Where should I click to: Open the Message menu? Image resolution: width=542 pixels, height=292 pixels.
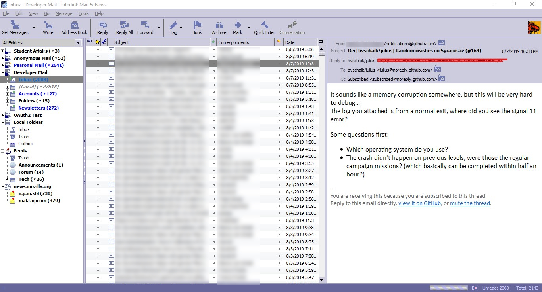coord(64,13)
